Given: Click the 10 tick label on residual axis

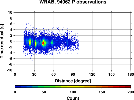Looking at the screenshot, I should point(10,12).
